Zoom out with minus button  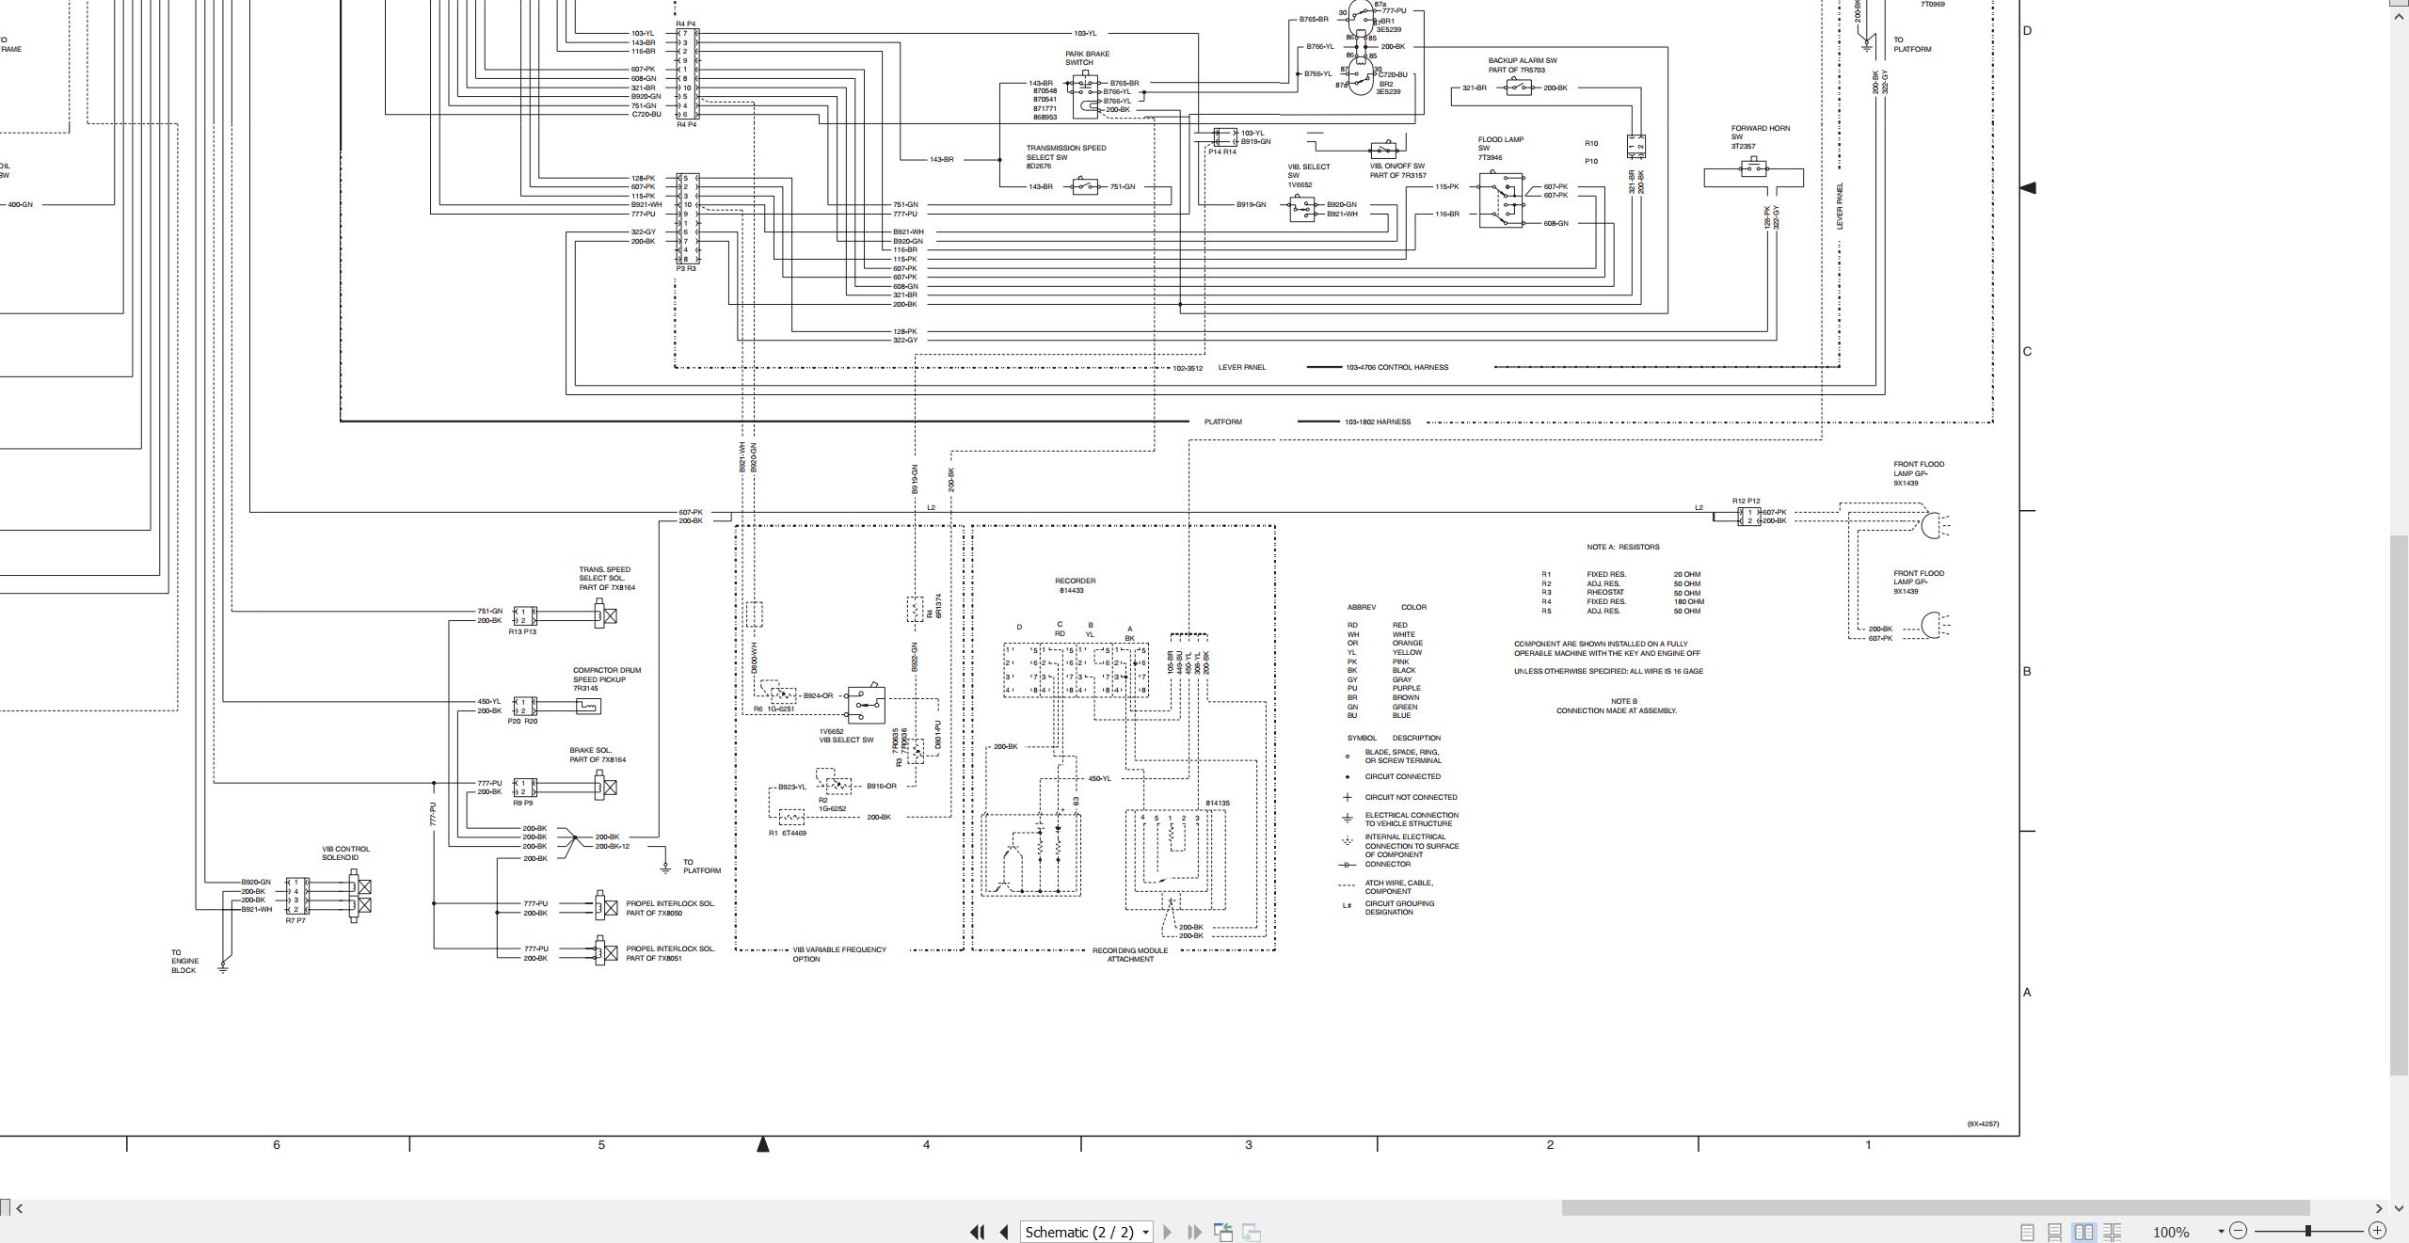click(2238, 1231)
